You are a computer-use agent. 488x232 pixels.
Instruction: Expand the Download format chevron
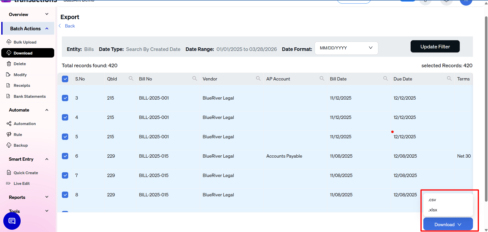[460, 224]
